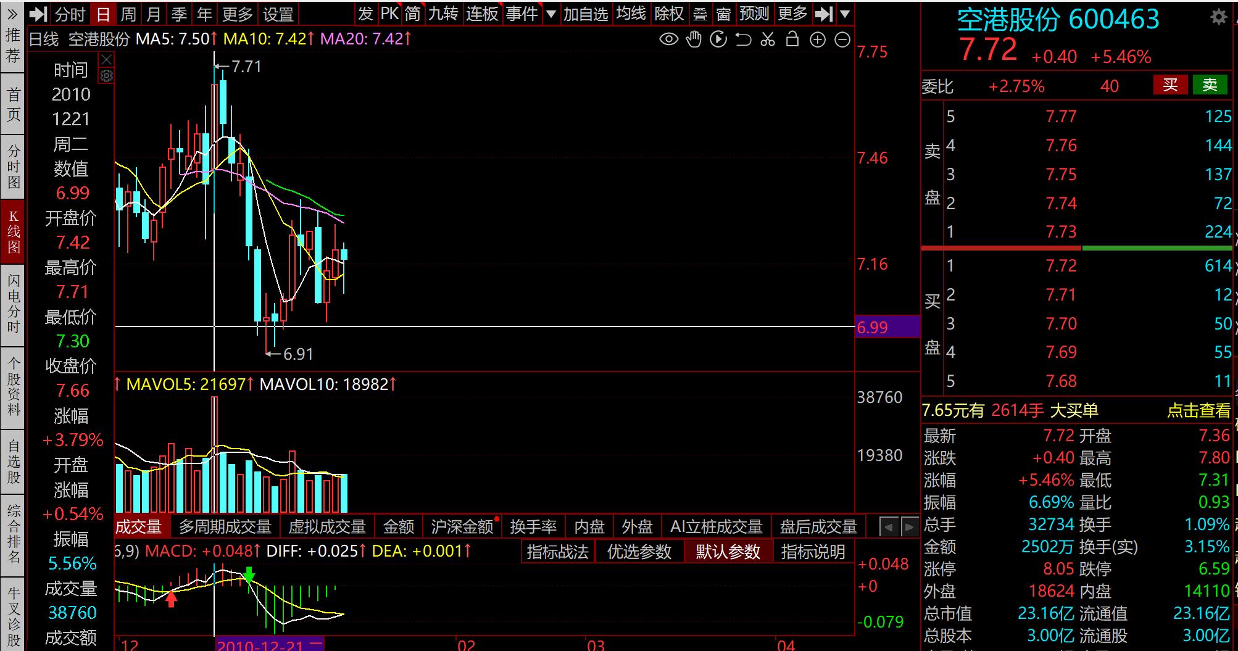Toggle the chart lock icon
1238x651 pixels.
(x=792, y=40)
